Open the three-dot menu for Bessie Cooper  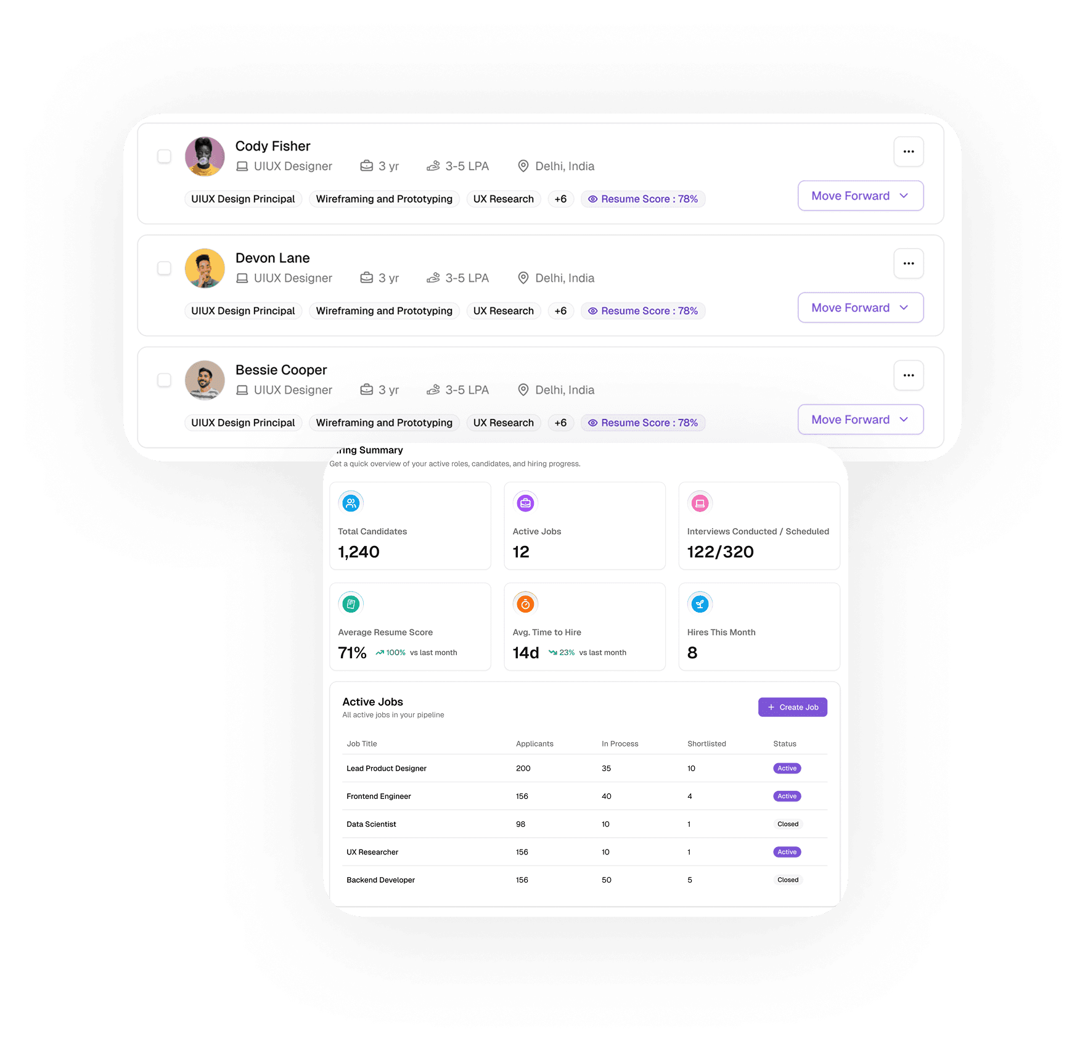pyautogui.click(x=908, y=375)
